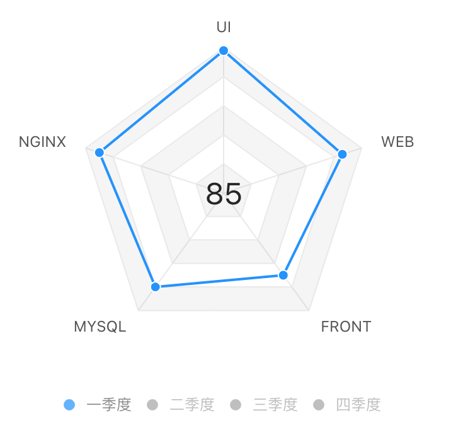The width and height of the screenshot is (451, 430).
Task: Click the center score 85
Action: pos(224,194)
